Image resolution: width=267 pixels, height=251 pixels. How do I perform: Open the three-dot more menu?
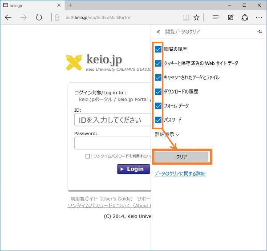coord(259,18)
